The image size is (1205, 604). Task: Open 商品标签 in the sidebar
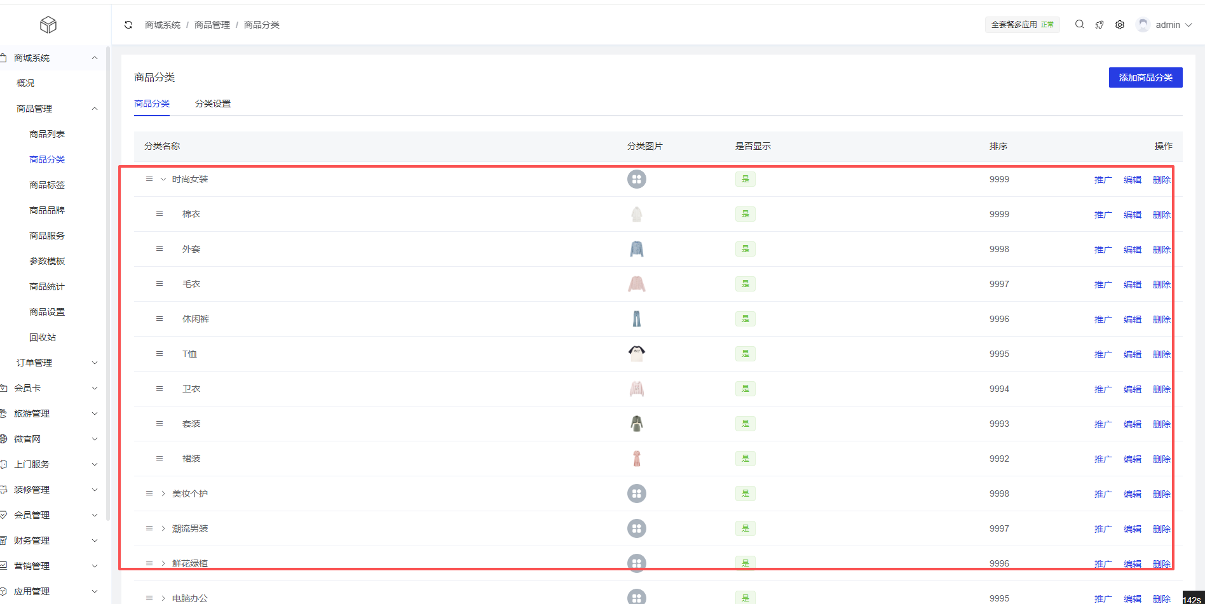point(47,185)
